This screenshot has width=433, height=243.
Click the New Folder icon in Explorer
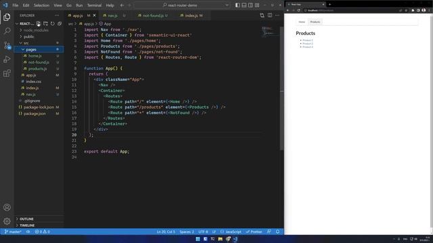pyautogui.click(x=45, y=24)
